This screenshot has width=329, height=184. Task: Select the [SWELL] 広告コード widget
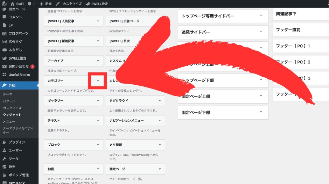point(135,21)
